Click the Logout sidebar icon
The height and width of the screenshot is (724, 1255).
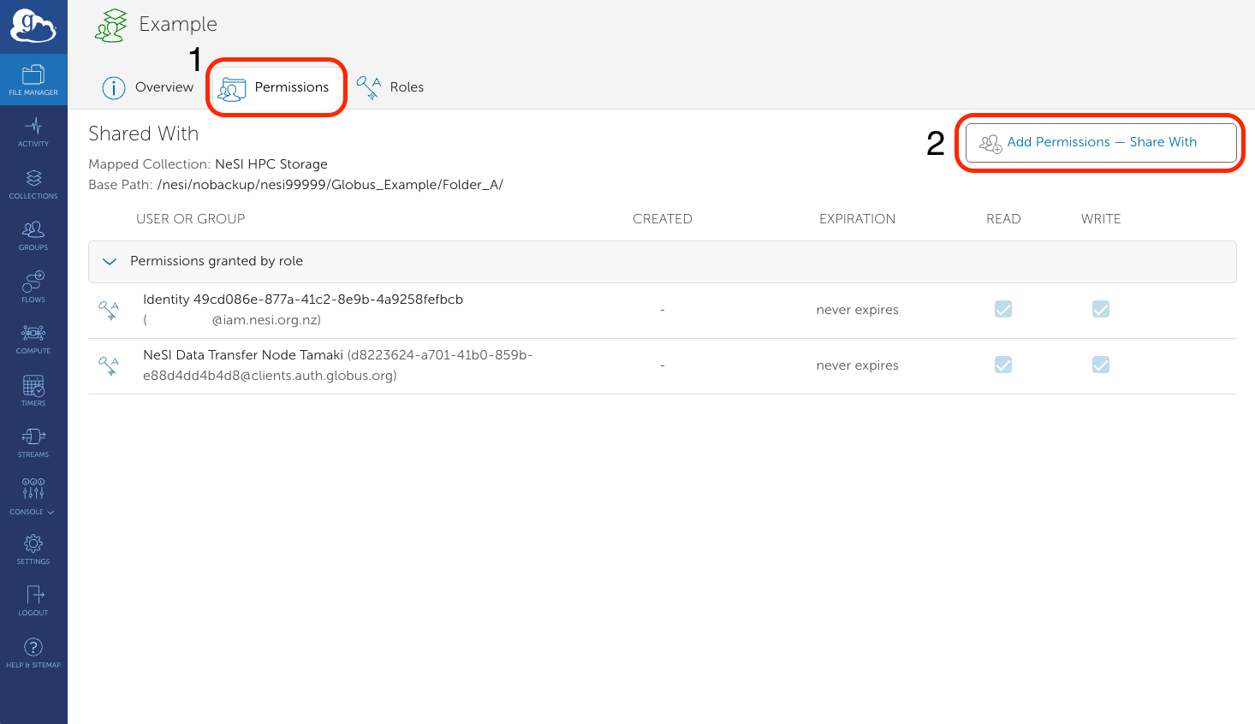33,601
